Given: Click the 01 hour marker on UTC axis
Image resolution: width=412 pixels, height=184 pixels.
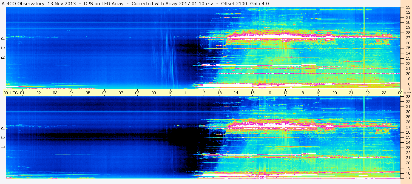Looking at the screenshot, I should click(x=22, y=93).
